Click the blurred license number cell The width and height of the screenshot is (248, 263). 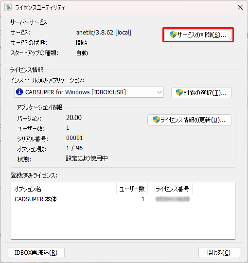pos(173,199)
